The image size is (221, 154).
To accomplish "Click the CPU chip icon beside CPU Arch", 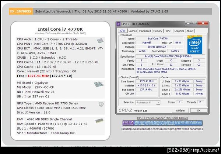I will click(100, 41).
